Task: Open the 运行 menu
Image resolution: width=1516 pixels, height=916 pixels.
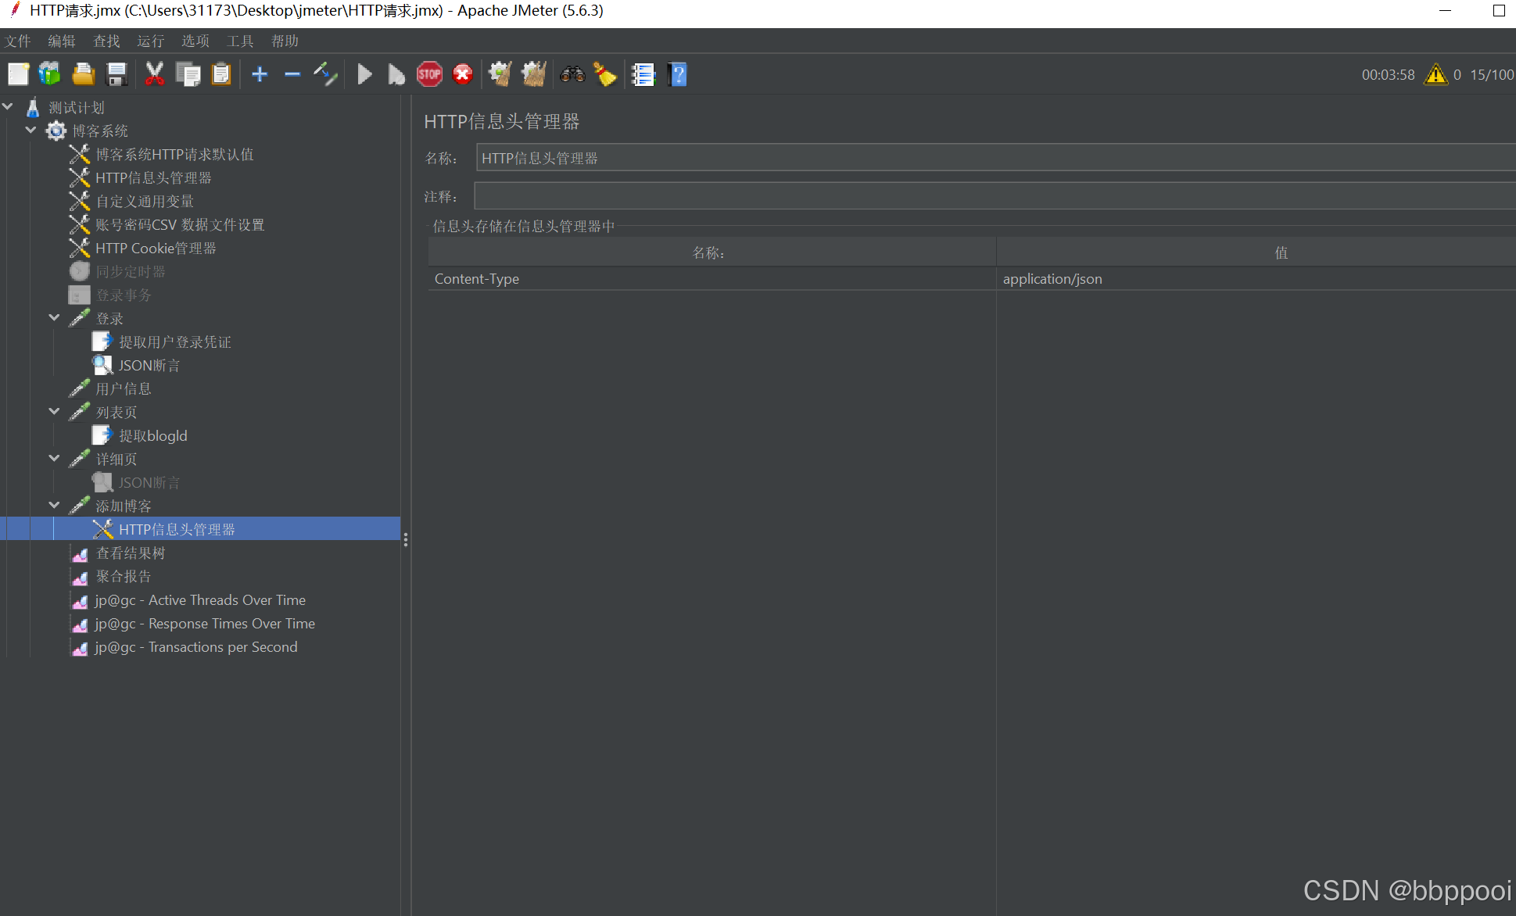Action: pyautogui.click(x=150, y=41)
